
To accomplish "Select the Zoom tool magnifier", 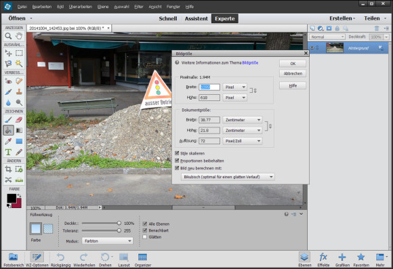I will [8, 36].
